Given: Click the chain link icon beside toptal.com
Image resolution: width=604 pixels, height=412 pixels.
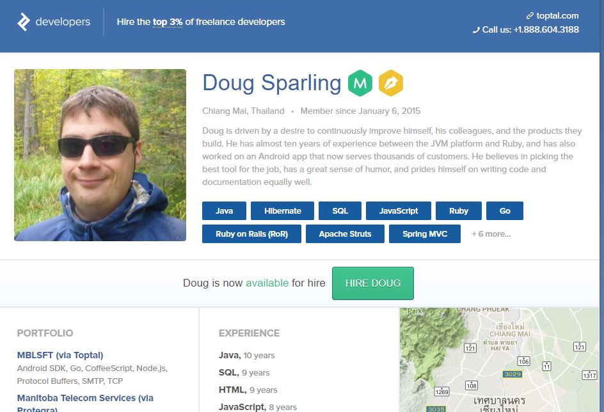Looking at the screenshot, I should pos(530,16).
